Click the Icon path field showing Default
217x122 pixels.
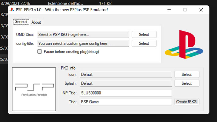[x=126, y=75]
